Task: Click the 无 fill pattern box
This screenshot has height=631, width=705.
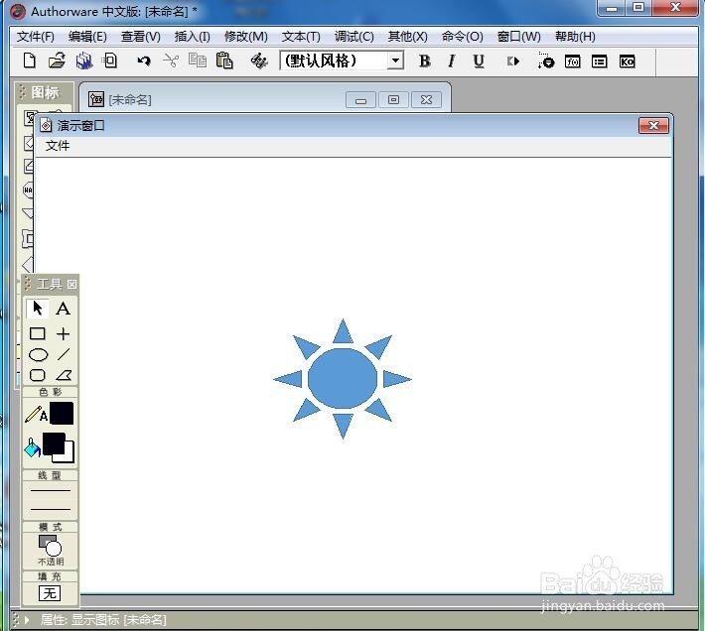Action: coord(50,593)
